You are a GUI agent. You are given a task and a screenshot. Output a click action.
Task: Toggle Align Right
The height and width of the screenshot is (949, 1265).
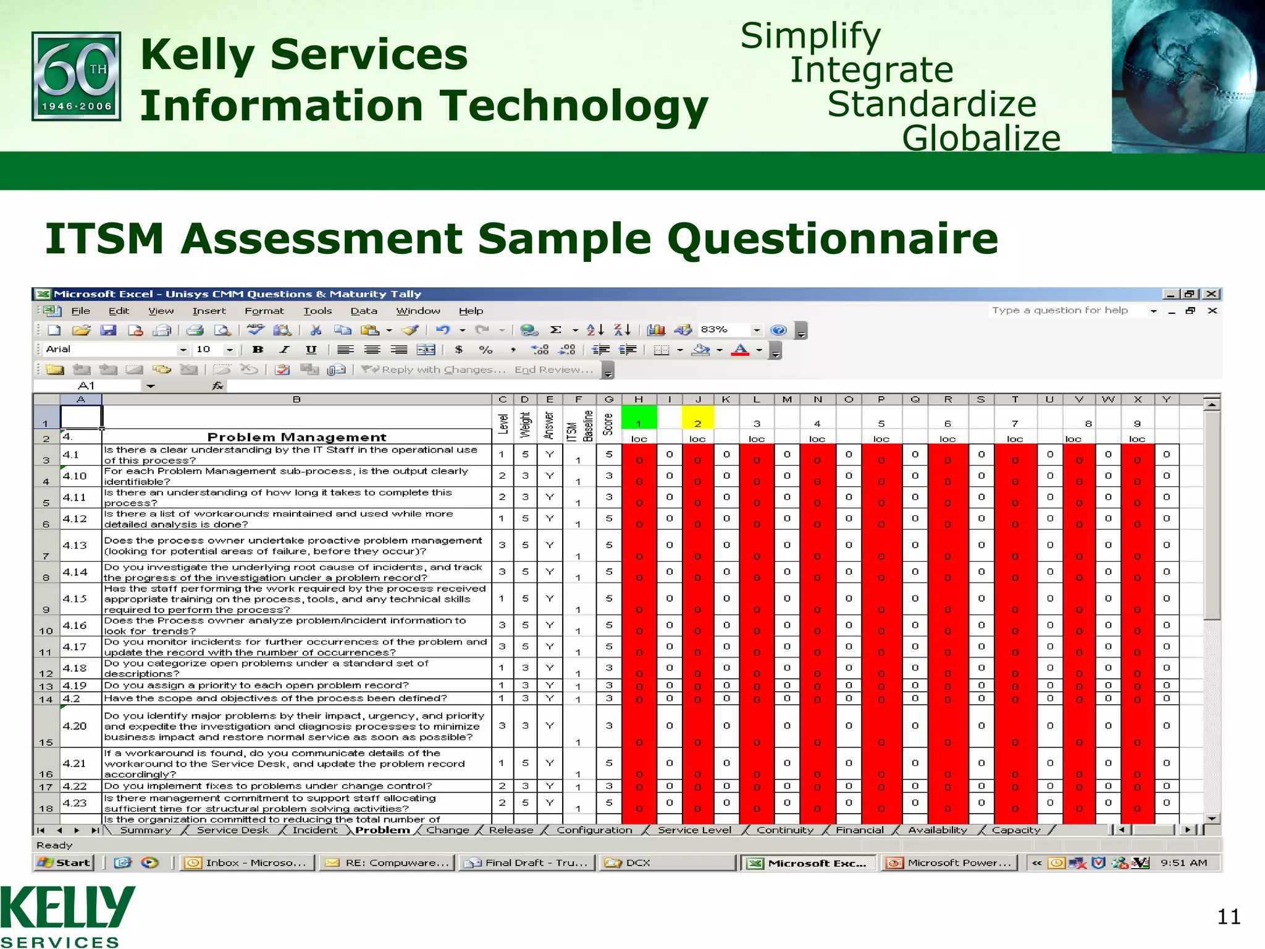pyautogui.click(x=399, y=350)
